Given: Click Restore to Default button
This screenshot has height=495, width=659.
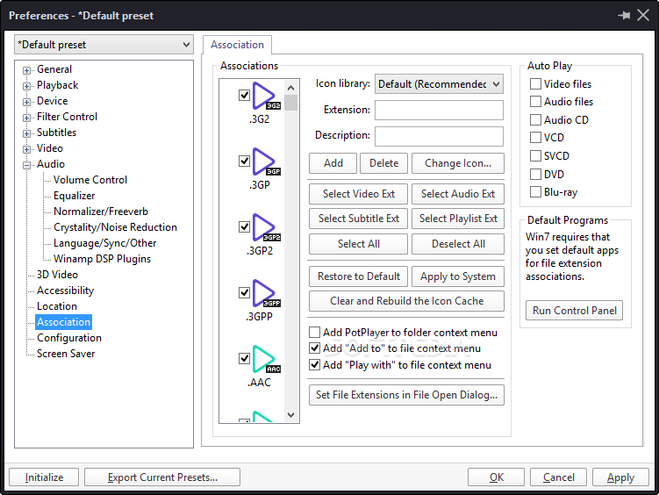Looking at the screenshot, I should point(359,276).
